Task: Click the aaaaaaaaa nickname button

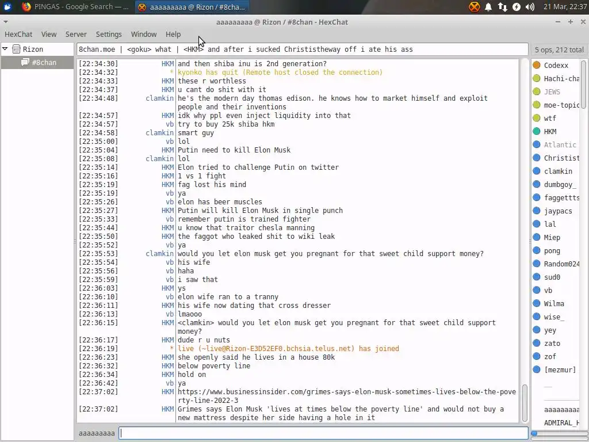Action: [x=97, y=433]
